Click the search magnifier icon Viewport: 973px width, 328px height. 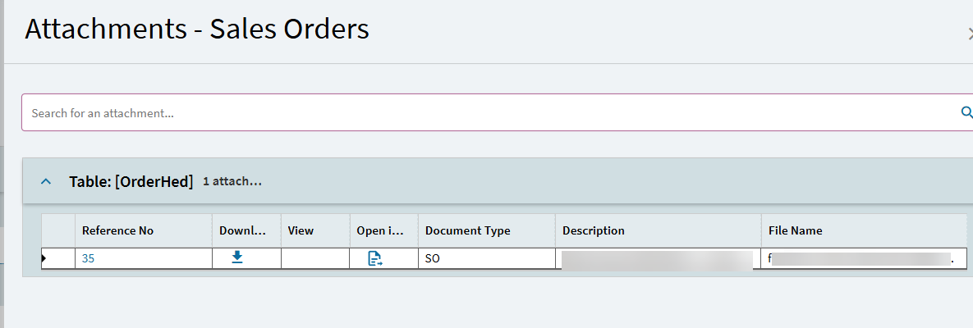click(966, 113)
